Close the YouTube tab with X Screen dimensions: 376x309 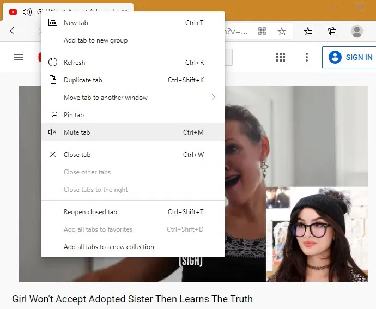[125, 11]
